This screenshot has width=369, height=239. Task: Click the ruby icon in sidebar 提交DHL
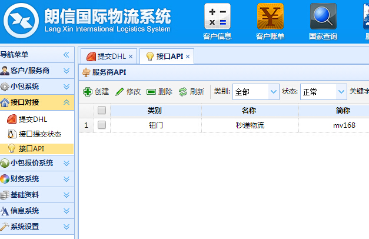(x=12, y=119)
